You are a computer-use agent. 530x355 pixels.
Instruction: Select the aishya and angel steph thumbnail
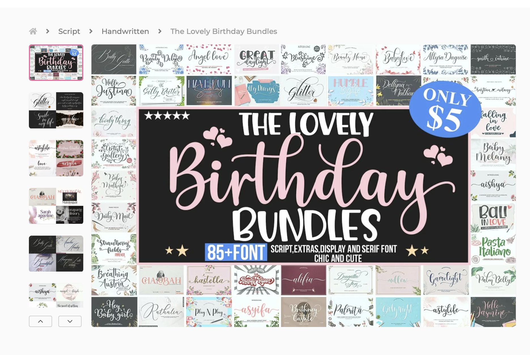coord(56,295)
